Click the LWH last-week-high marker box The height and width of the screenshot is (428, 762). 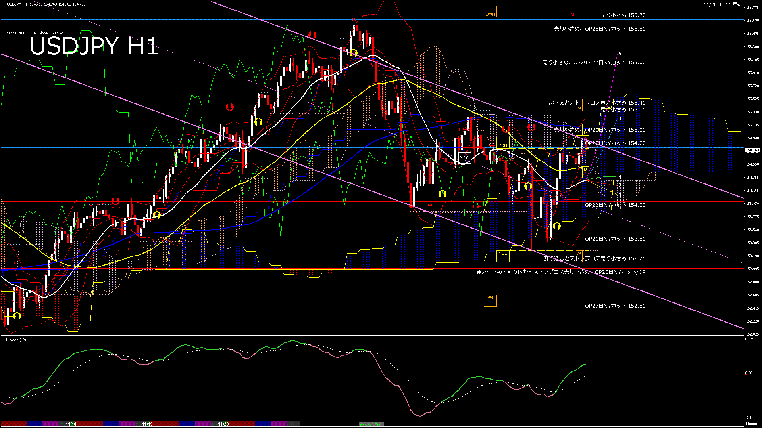point(490,11)
